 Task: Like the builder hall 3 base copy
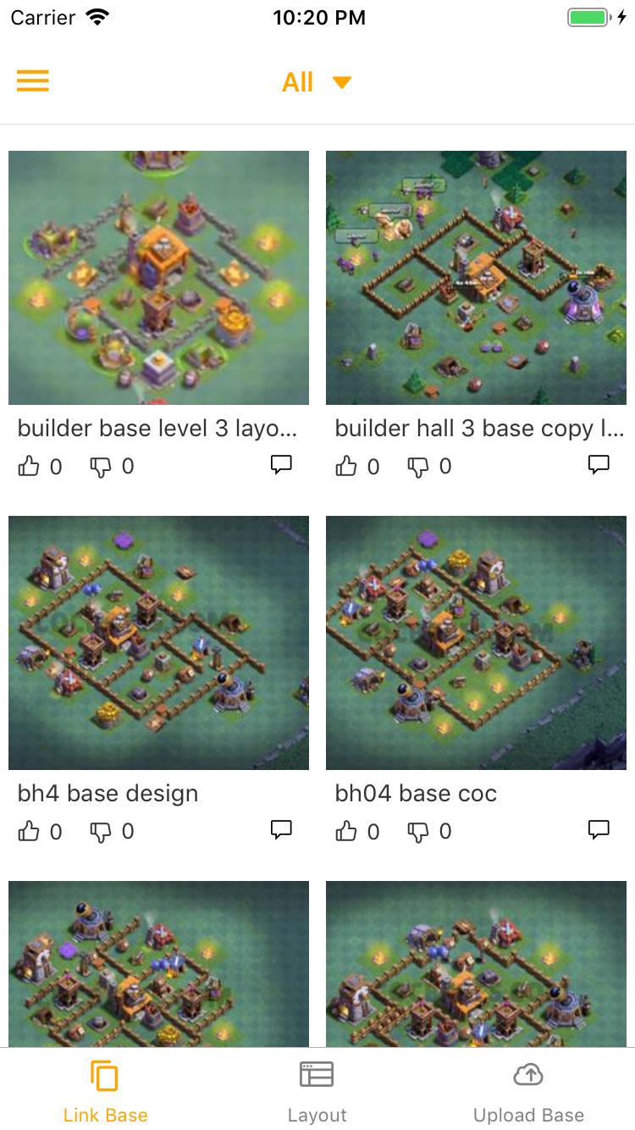click(x=346, y=466)
